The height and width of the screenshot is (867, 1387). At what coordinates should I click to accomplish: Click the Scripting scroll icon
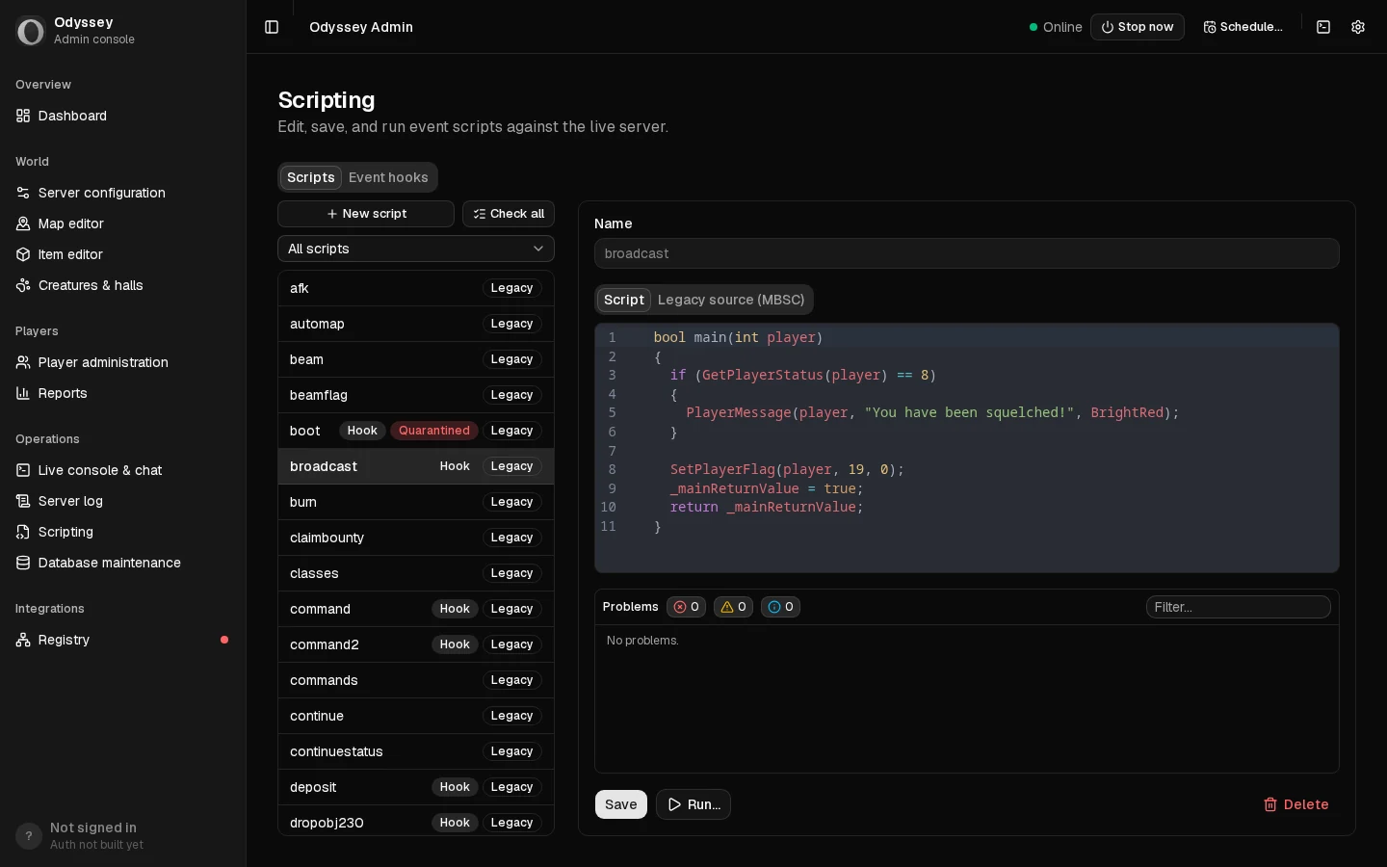[23, 532]
